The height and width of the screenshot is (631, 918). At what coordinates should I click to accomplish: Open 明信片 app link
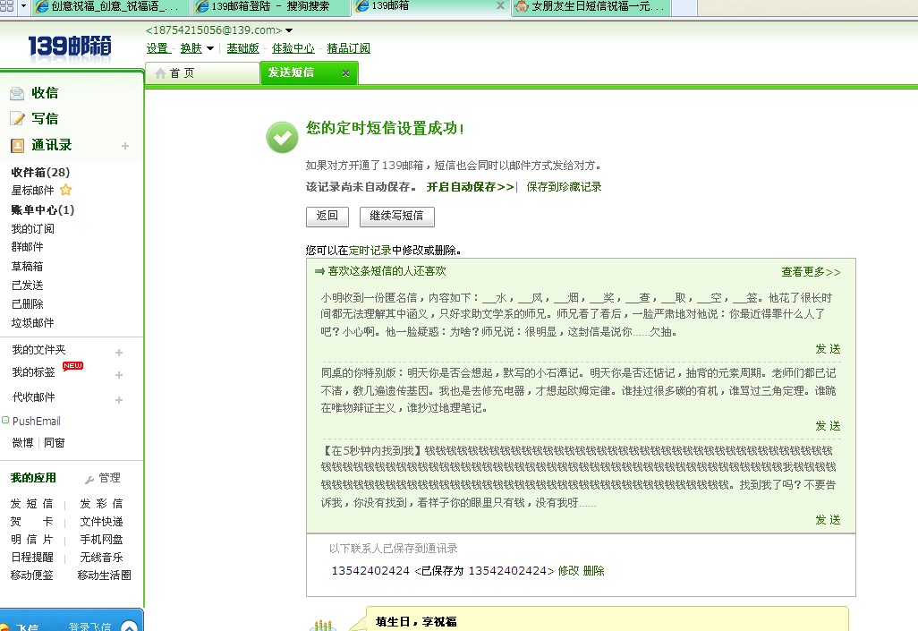point(31,540)
